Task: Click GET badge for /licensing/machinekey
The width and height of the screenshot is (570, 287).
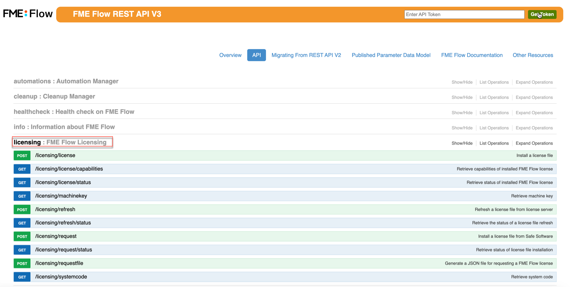Action: pos(22,196)
